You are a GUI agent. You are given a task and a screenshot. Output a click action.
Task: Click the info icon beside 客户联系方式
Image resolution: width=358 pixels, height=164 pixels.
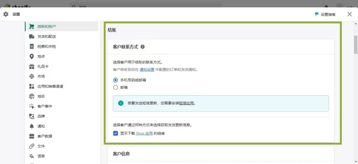pyautogui.click(x=143, y=47)
